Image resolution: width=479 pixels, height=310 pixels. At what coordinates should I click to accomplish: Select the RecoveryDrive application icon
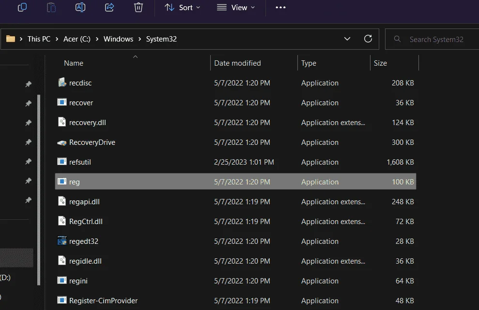(x=62, y=142)
